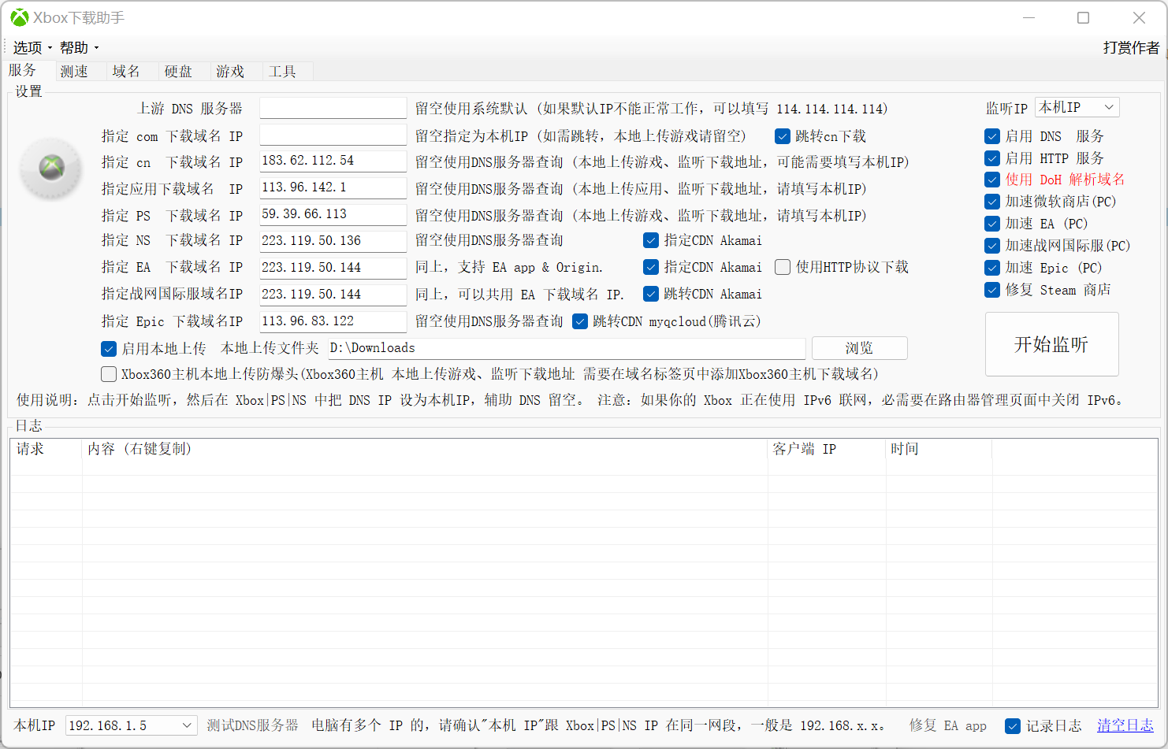
Task: Open the 帮助 menu
Action: (79, 48)
